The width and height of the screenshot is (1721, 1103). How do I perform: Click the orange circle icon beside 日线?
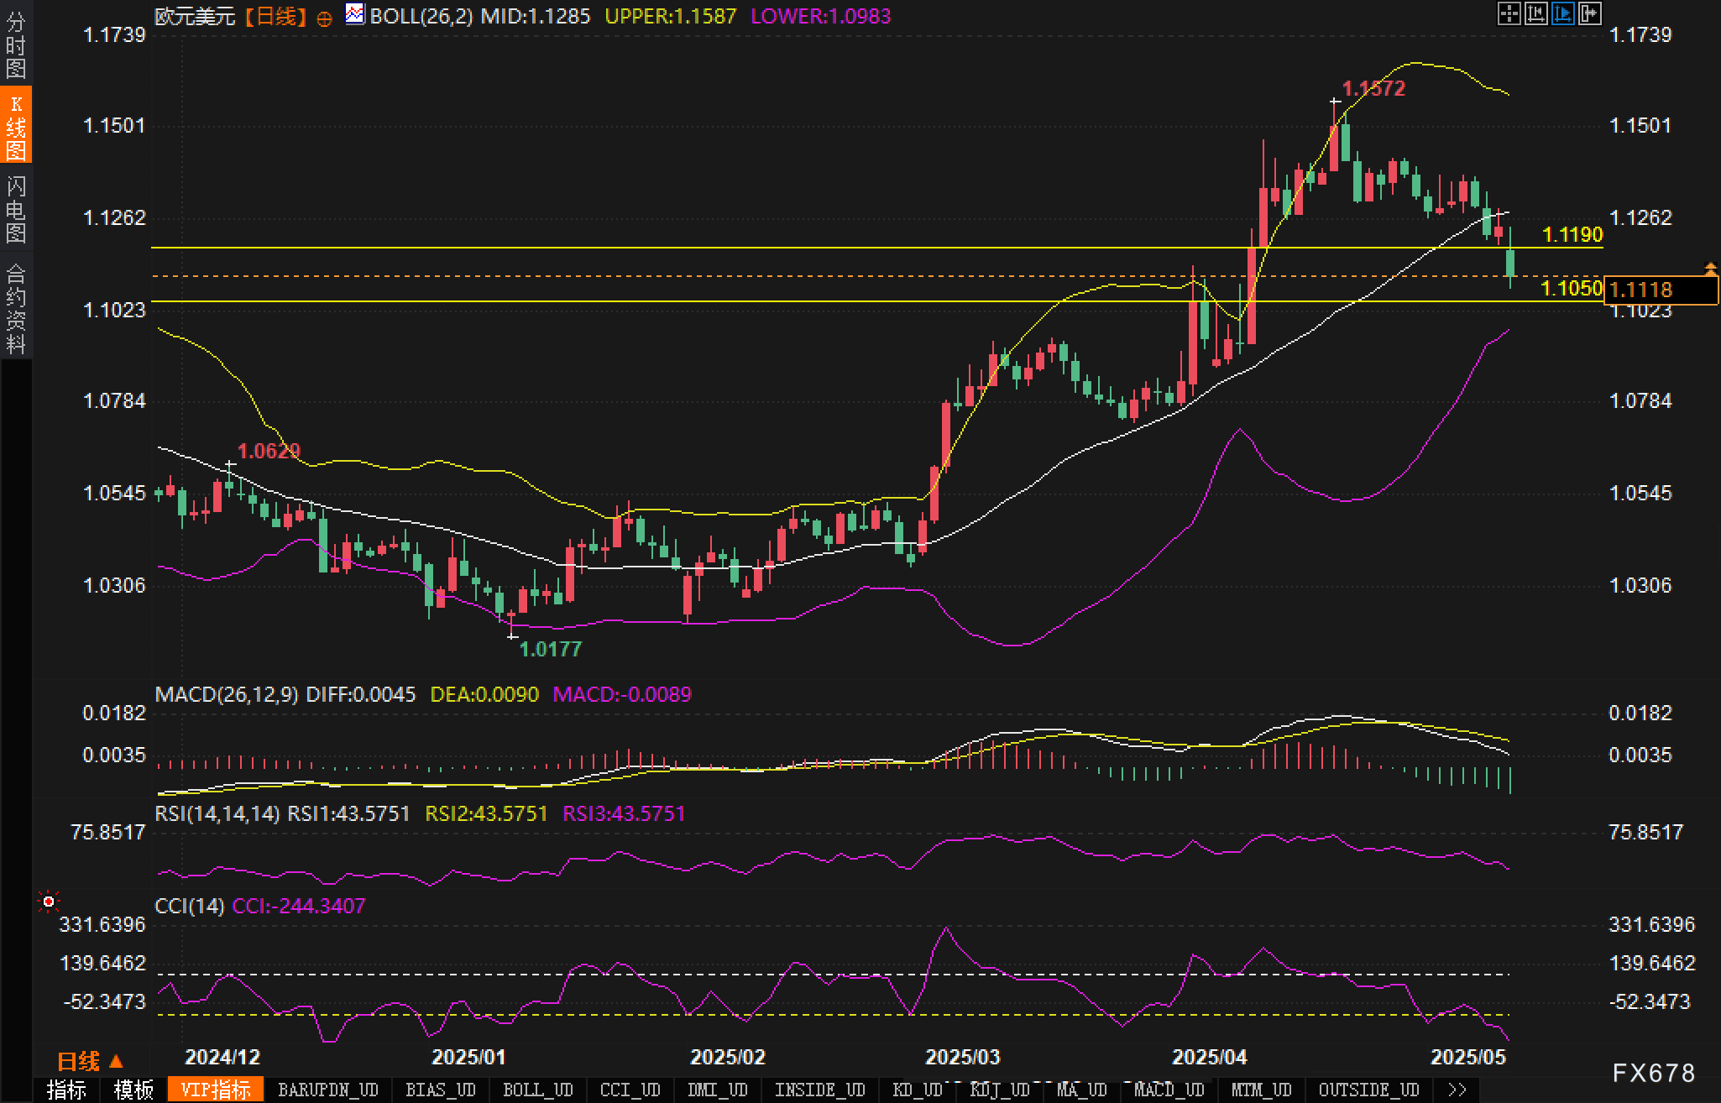324,18
